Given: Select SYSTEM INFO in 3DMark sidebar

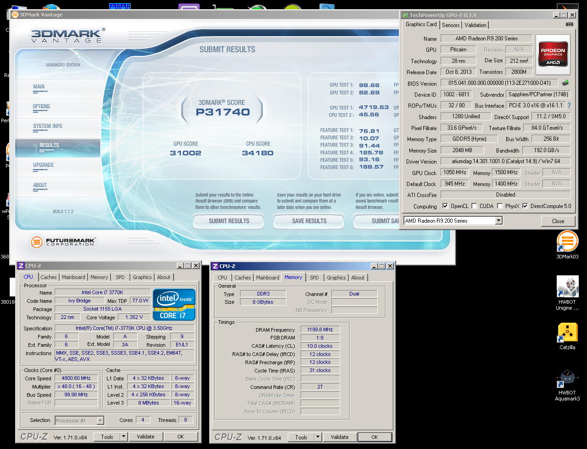Looking at the screenshot, I should [x=58, y=128].
